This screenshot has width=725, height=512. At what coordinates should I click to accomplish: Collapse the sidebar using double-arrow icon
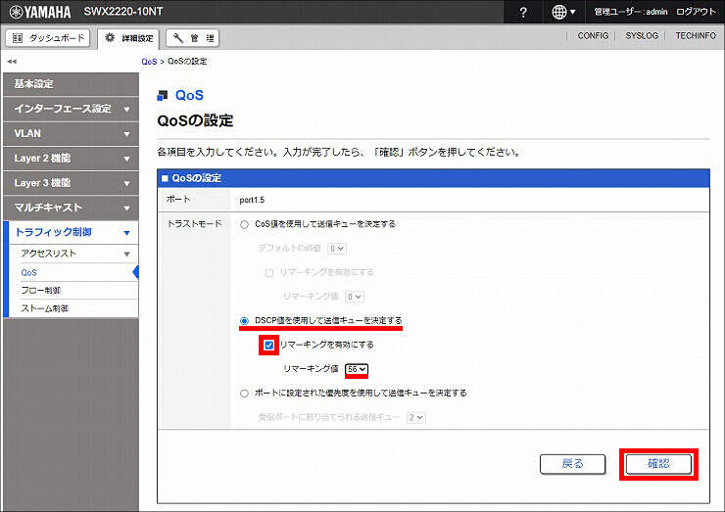(12, 61)
